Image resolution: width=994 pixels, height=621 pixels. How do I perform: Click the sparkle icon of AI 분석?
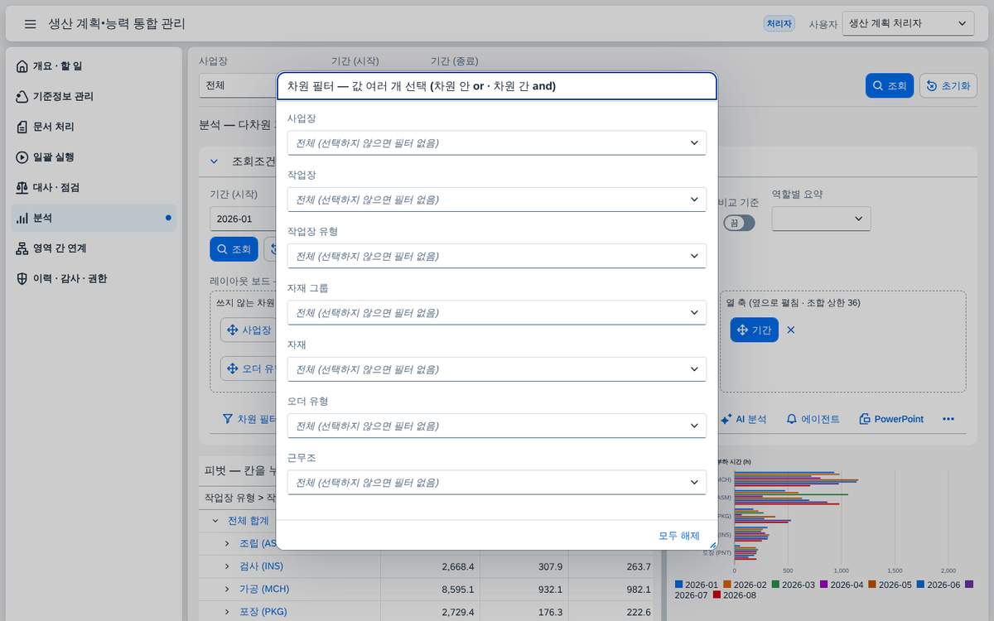coord(726,420)
